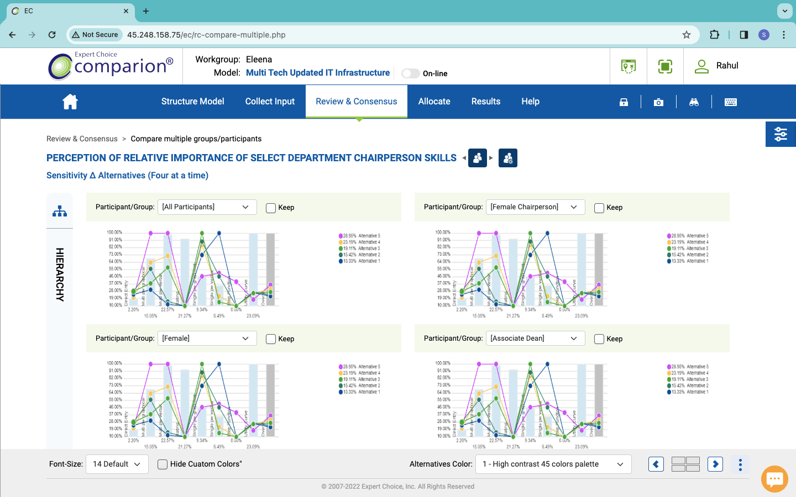Select the four-grid layout icon
The image size is (796, 497).
[686, 464]
